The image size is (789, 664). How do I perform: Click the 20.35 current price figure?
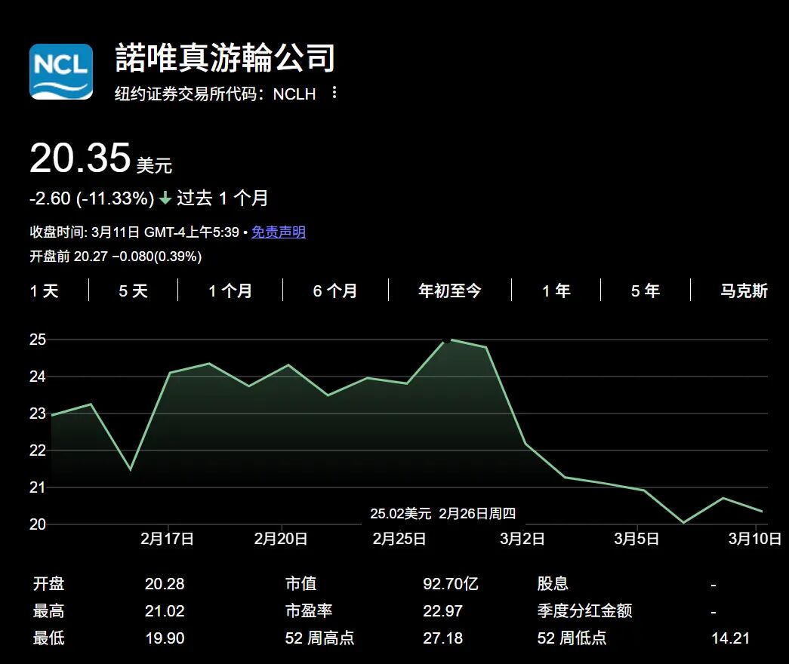click(80, 159)
